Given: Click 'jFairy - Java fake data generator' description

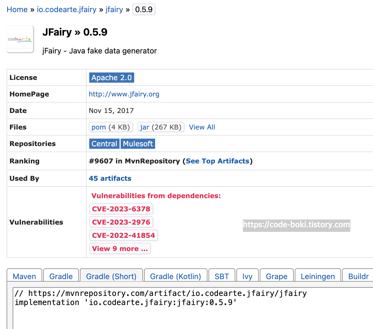Looking at the screenshot, I should click(x=99, y=51).
